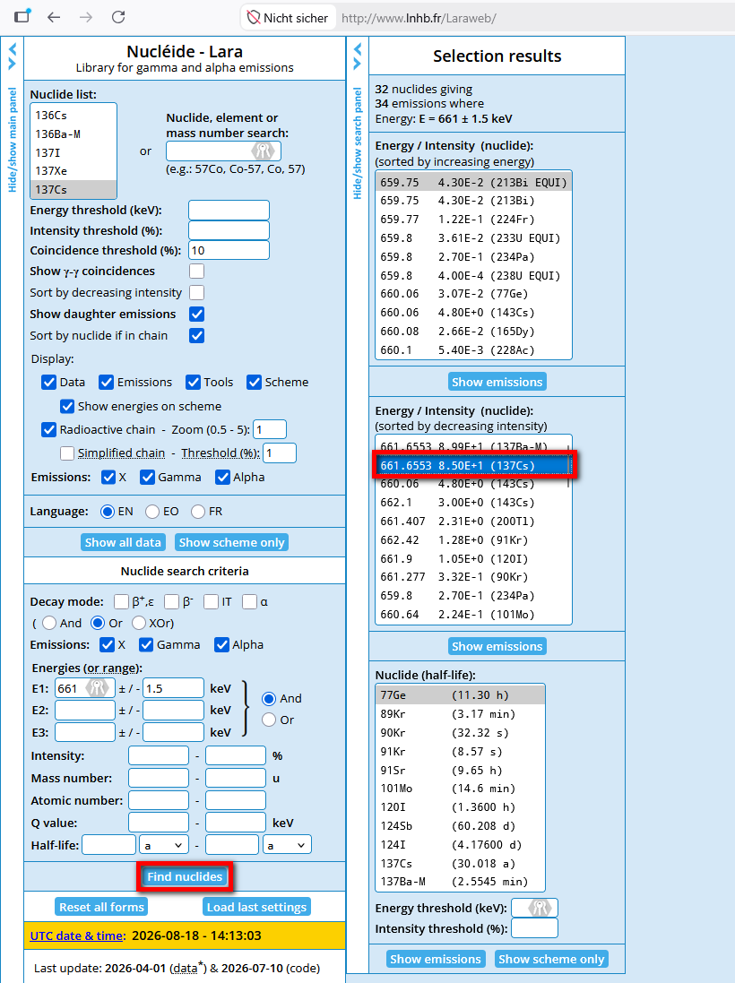
Task: Toggle Display Emissions checkbox
Action: 107,382
